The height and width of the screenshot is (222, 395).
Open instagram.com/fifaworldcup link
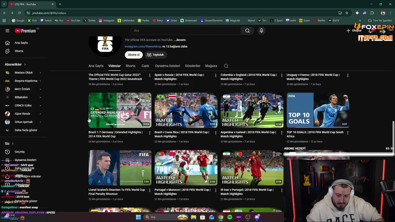(x=143, y=47)
